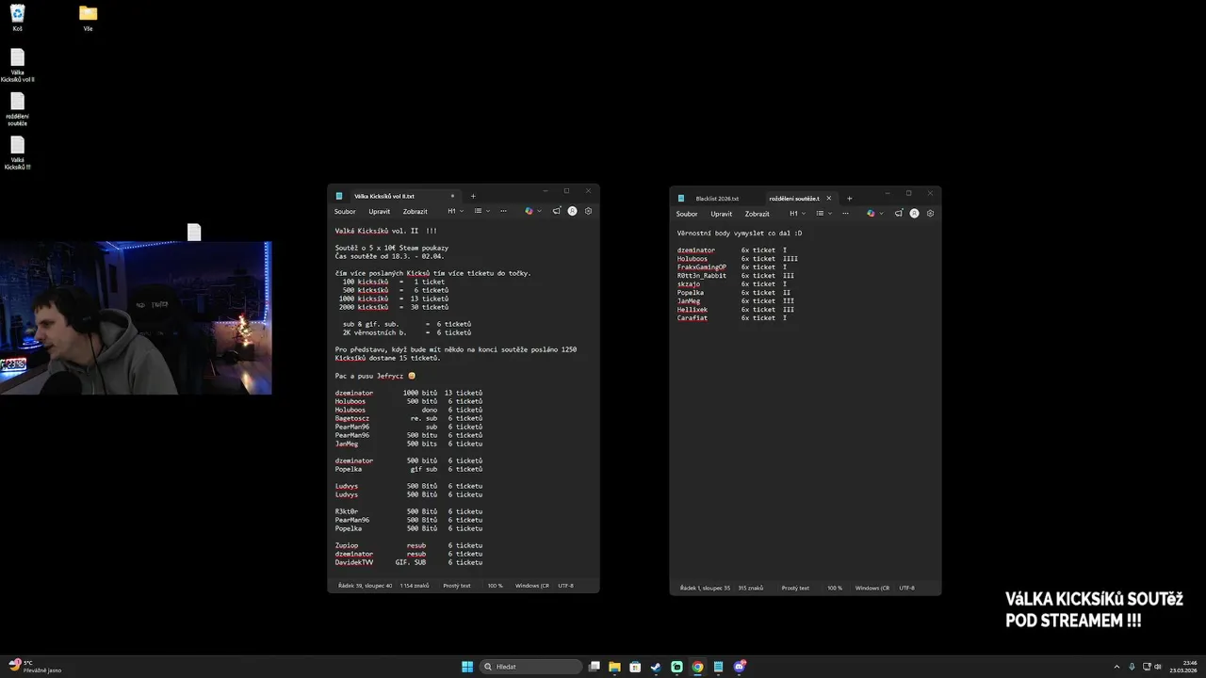Click line Věrnostní body vymyslet co dal :D
This screenshot has height=678, width=1206.
click(740, 233)
